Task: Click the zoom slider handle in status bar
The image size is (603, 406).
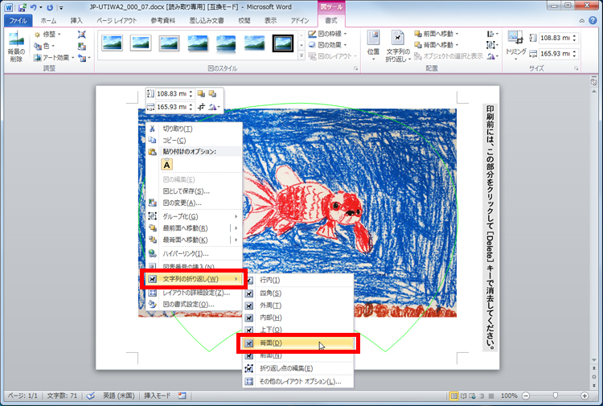Action: (x=556, y=396)
